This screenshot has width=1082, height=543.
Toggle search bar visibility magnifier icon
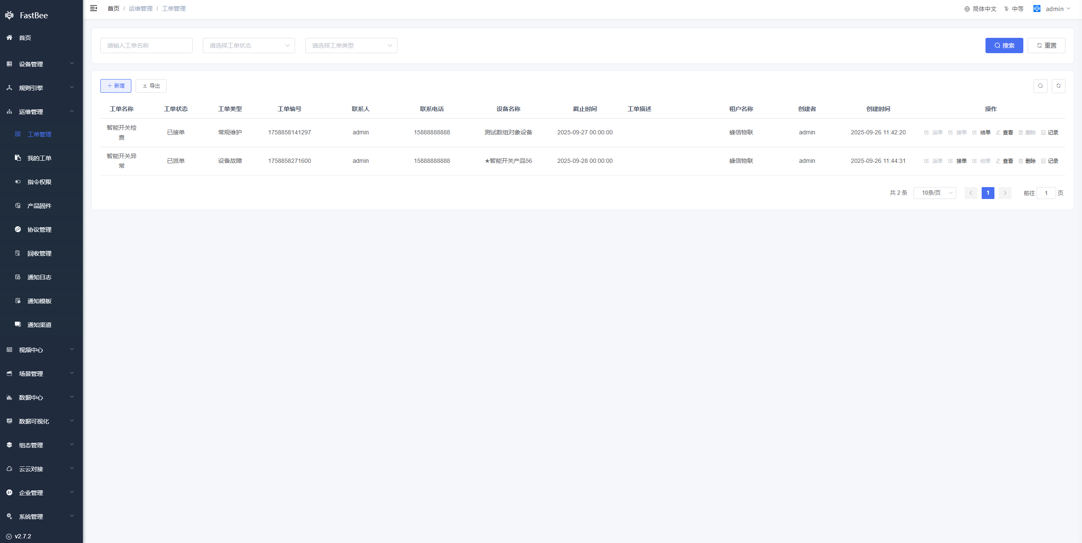coord(1040,86)
